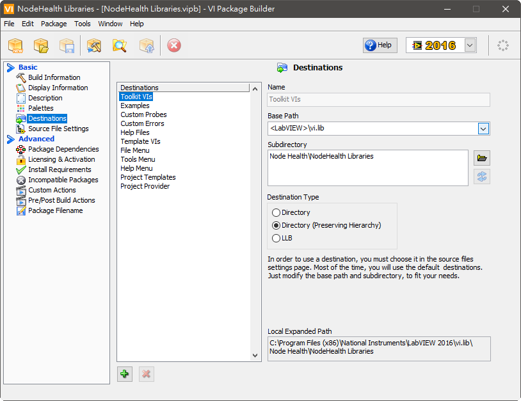Screen dimensions: 521x401
Task: Click the Help button in toolbar
Action: tap(380, 45)
